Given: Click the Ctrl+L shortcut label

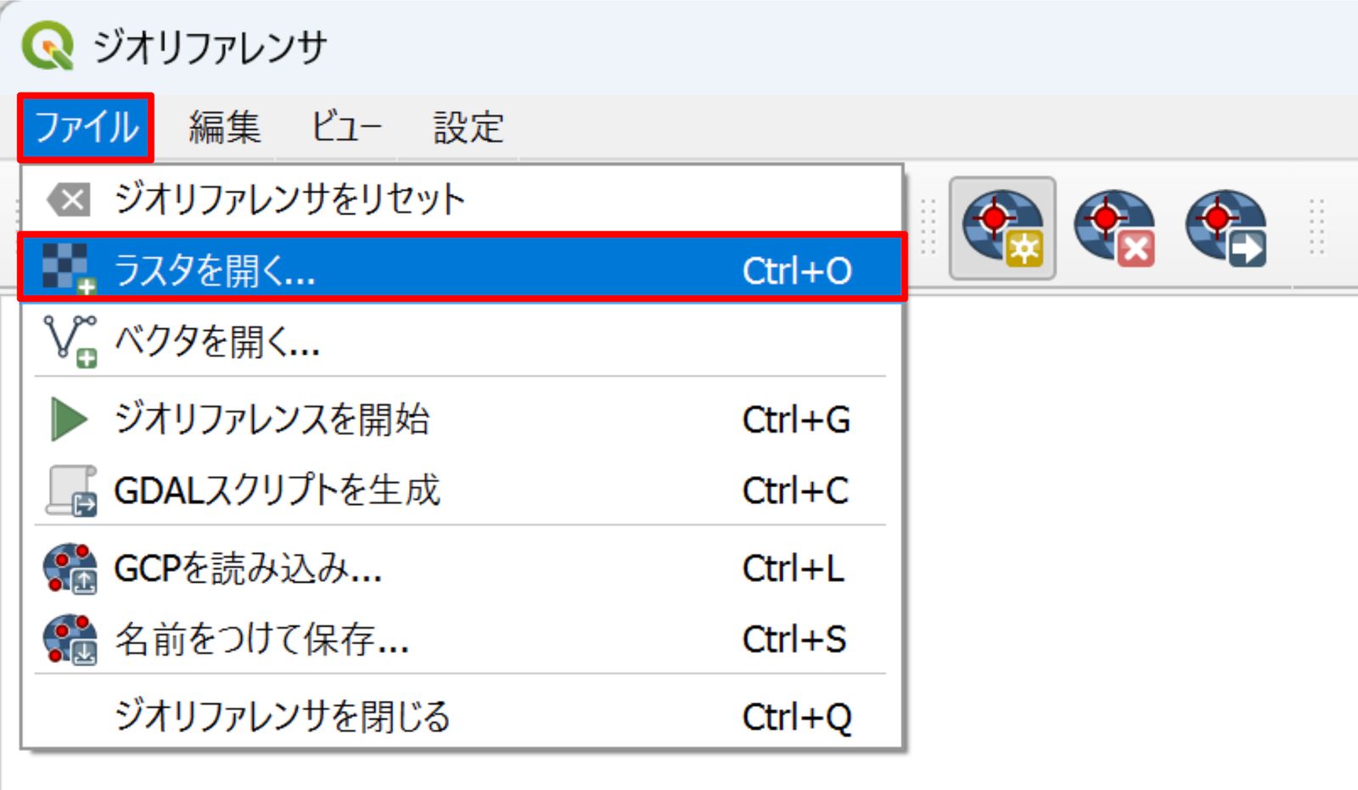Looking at the screenshot, I should [x=794, y=569].
